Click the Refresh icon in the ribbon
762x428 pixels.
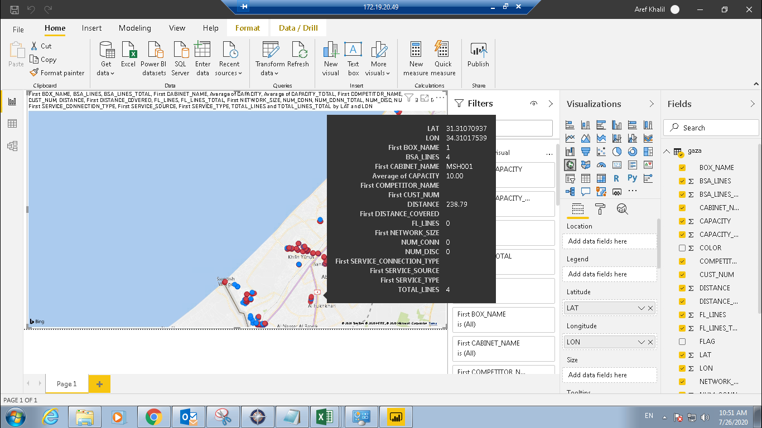[x=298, y=55]
